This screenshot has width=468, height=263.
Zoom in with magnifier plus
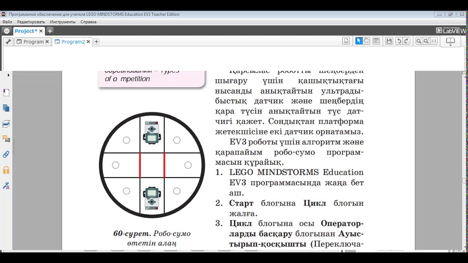[x=426, y=41]
